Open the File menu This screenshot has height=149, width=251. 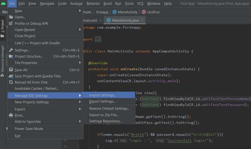click(12, 3)
